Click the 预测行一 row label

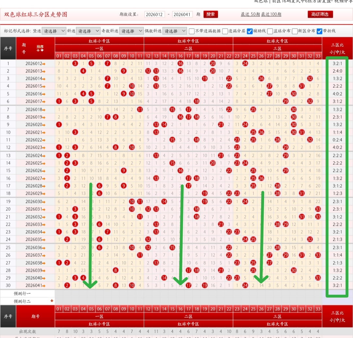pos(22,294)
